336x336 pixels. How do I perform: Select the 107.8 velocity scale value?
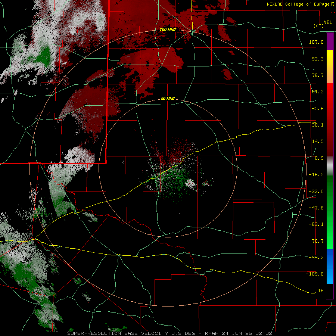point(316,42)
